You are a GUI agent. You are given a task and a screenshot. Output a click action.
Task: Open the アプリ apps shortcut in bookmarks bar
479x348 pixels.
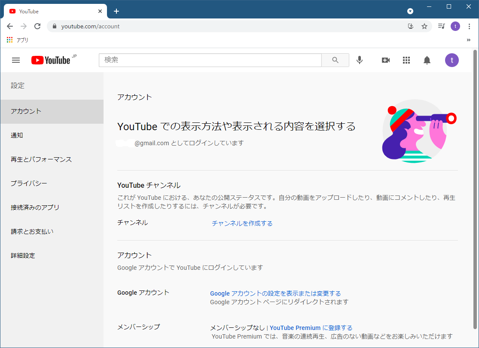coord(18,40)
